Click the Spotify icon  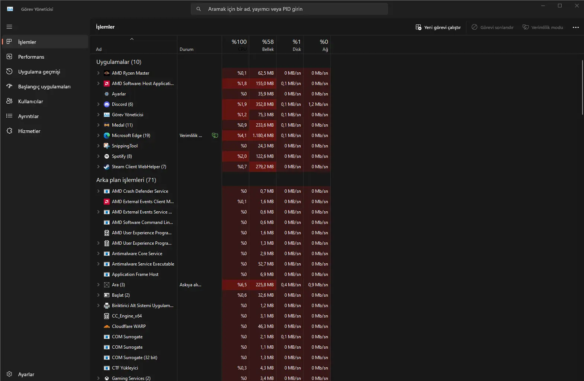tap(107, 156)
